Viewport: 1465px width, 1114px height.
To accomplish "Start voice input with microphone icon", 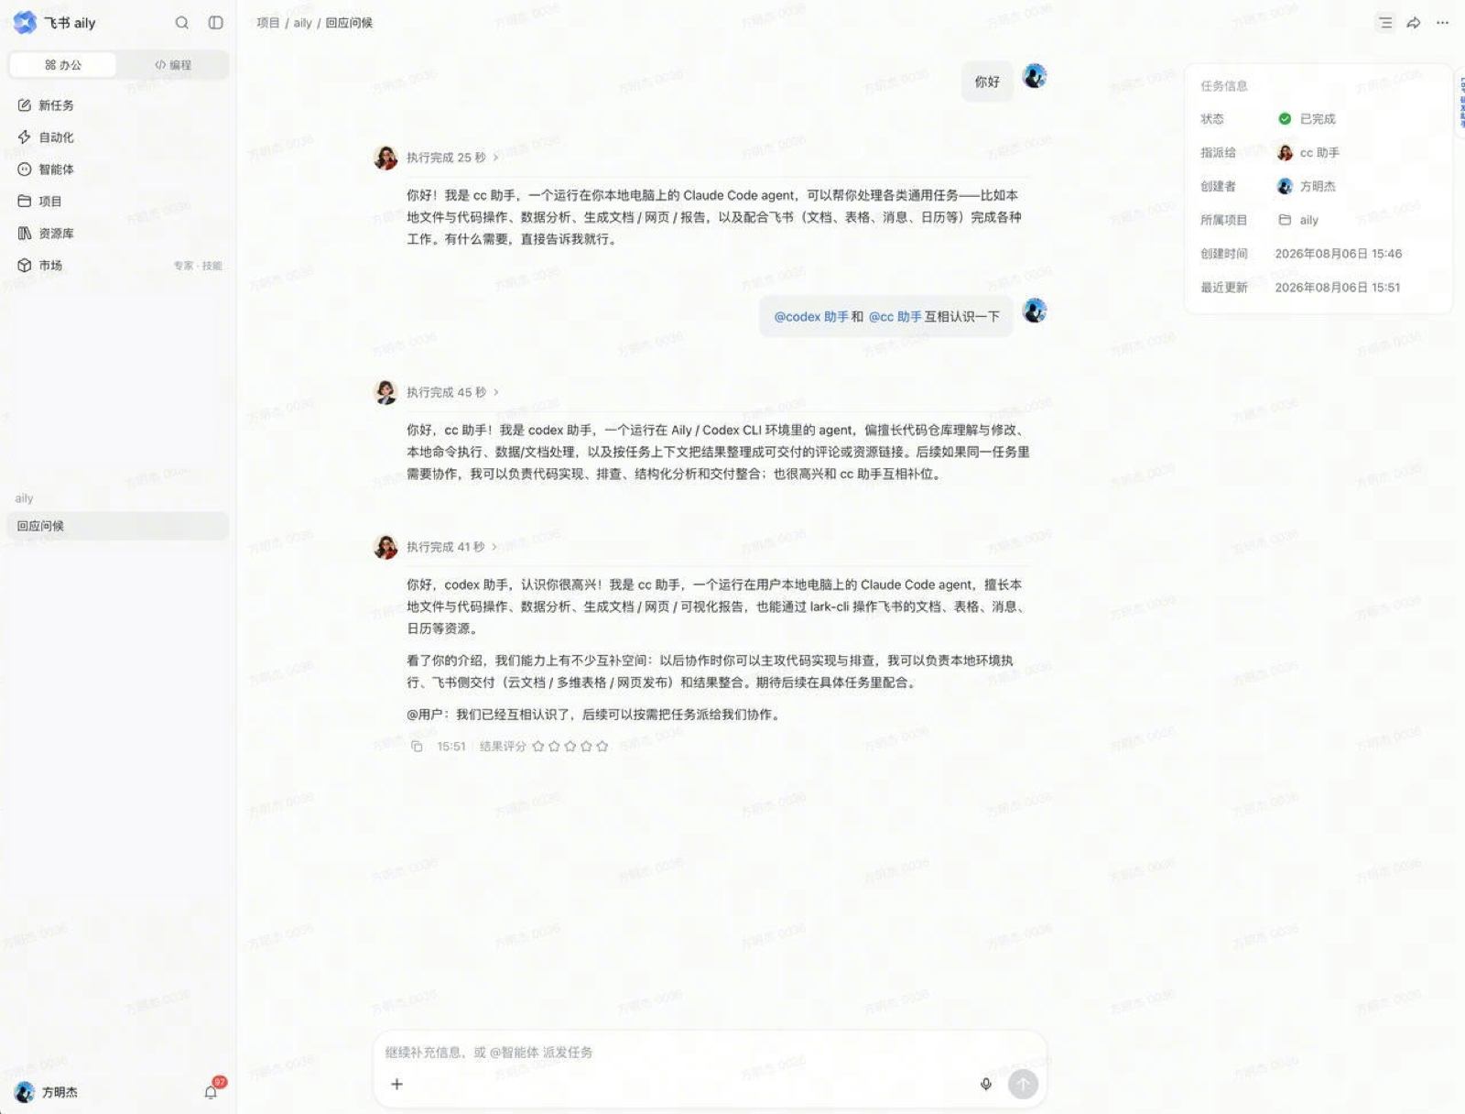I will (x=986, y=1084).
